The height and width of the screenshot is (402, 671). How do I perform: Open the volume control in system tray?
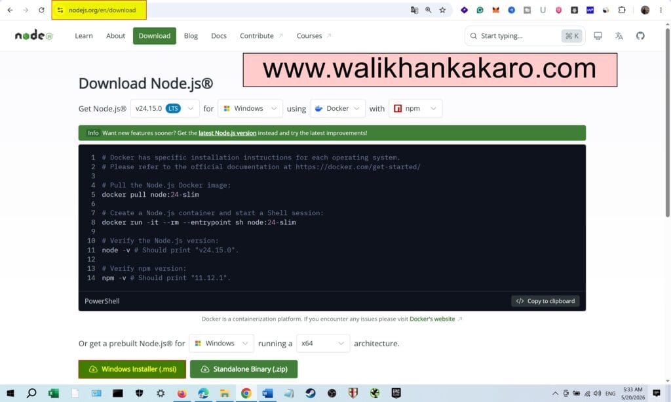598,393
